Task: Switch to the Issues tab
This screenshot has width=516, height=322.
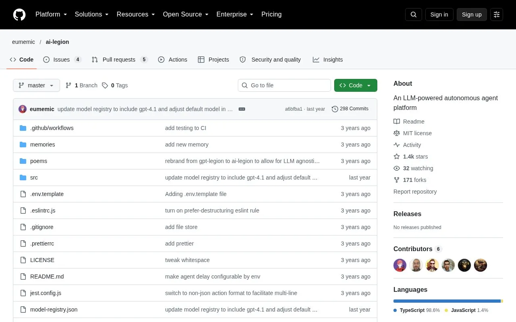Action: [x=62, y=60]
